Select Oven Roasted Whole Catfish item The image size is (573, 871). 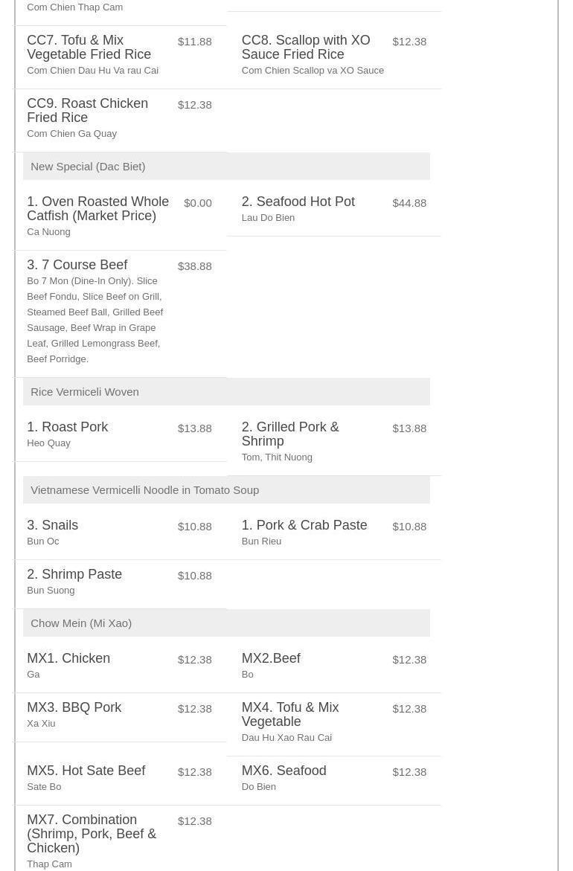[x=97, y=209]
